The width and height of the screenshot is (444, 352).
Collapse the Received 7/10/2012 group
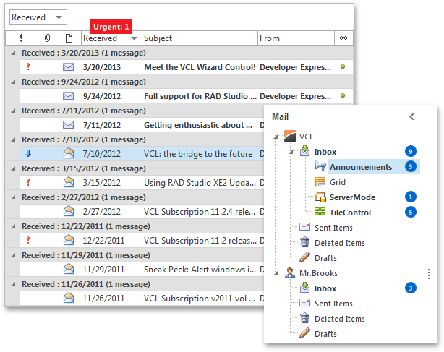tap(13, 139)
